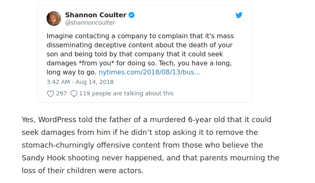
Task: Click the "*from you*" phrase in the tweet
Action: point(93,63)
